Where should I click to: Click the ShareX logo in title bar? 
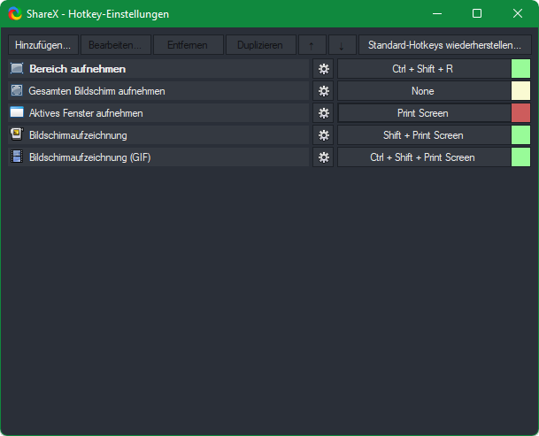tap(15, 14)
